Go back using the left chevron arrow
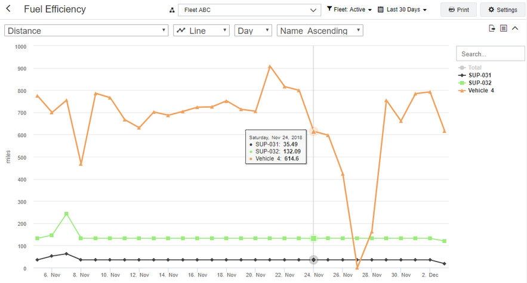The width and height of the screenshot is (527, 283). 8,9
